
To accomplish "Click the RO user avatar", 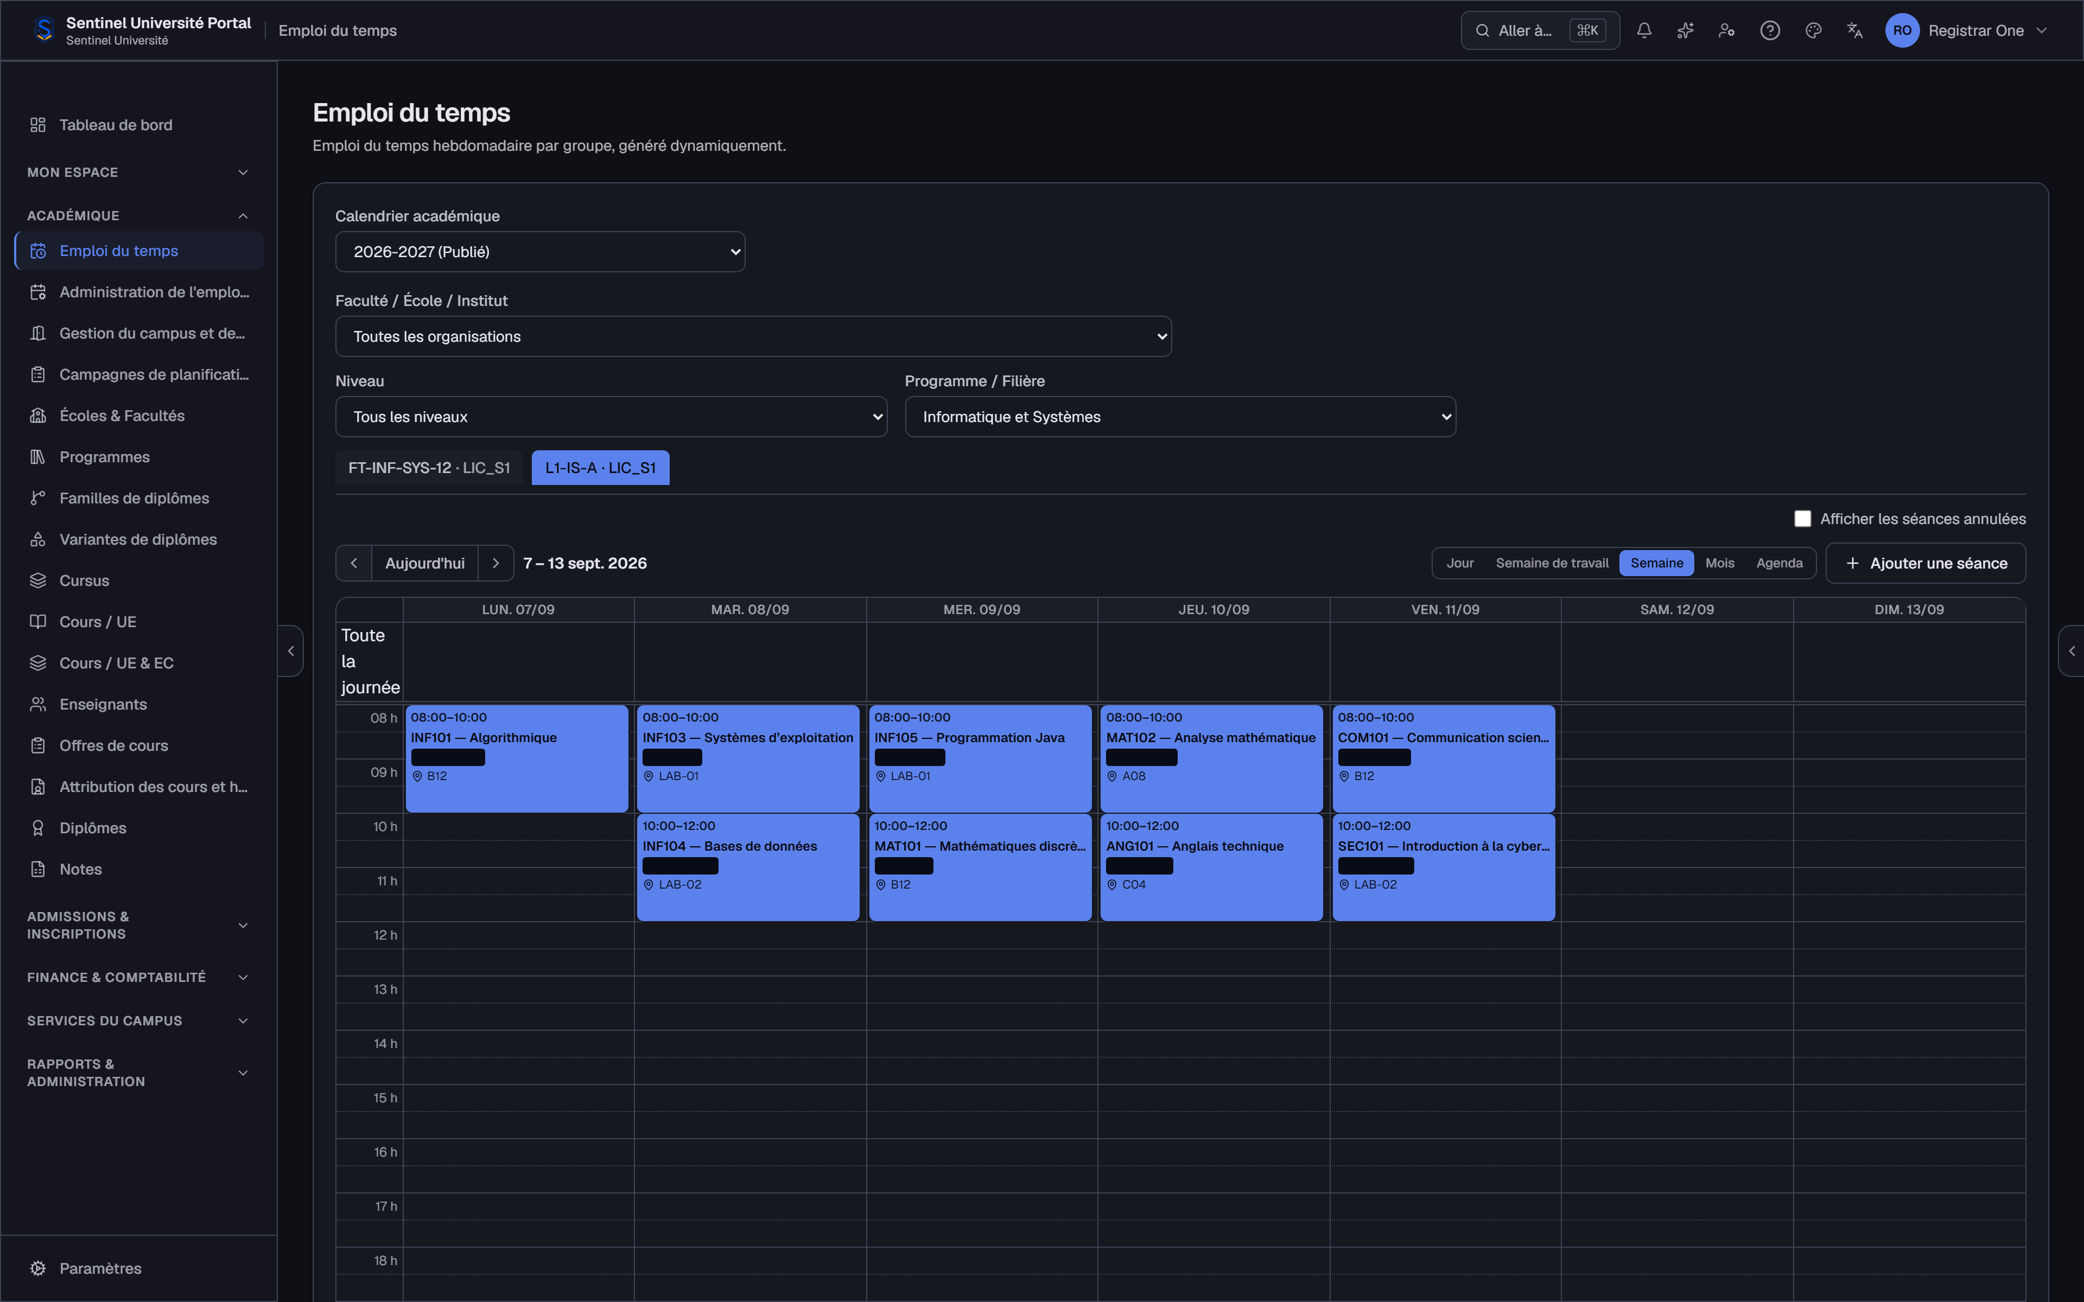I will pyautogui.click(x=1902, y=30).
